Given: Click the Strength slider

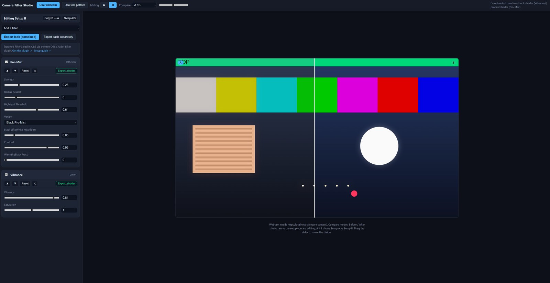Looking at the screenshot, I should (x=32, y=85).
